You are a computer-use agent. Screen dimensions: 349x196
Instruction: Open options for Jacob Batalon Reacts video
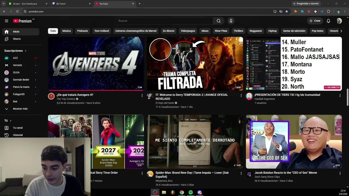coord(340,173)
